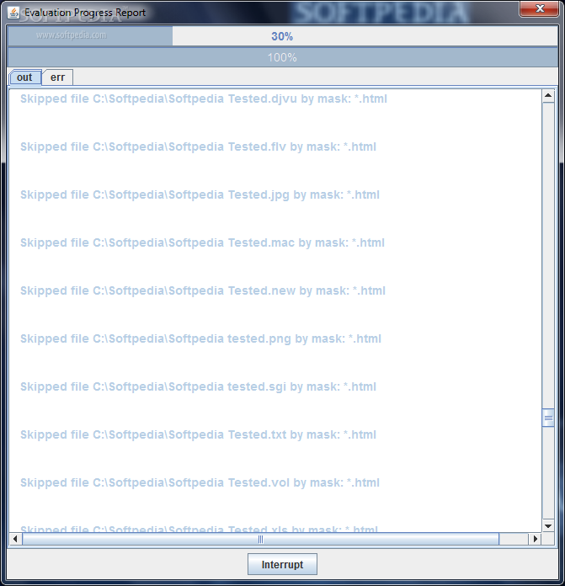Select the line about Softpedia tested.png

[x=200, y=339]
